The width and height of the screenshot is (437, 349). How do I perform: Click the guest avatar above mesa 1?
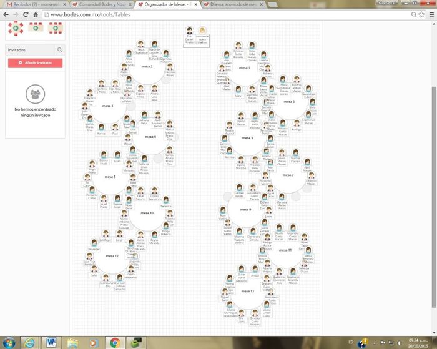238,46
